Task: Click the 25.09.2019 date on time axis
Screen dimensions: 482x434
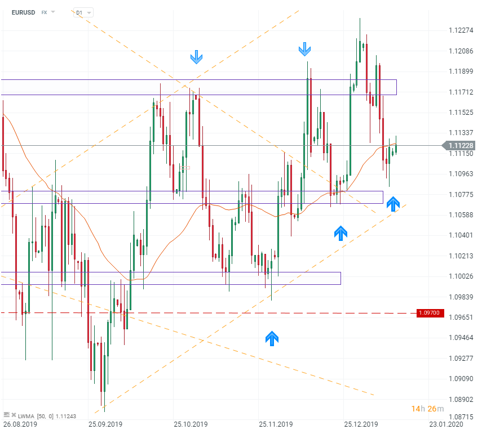Action: (105, 424)
